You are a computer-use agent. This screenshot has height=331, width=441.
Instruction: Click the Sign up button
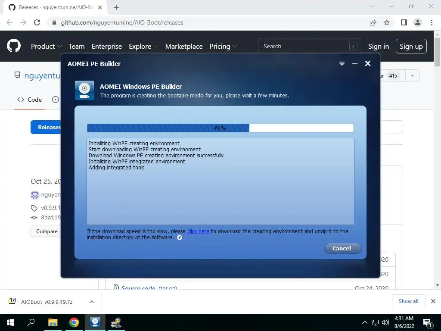[x=411, y=46]
